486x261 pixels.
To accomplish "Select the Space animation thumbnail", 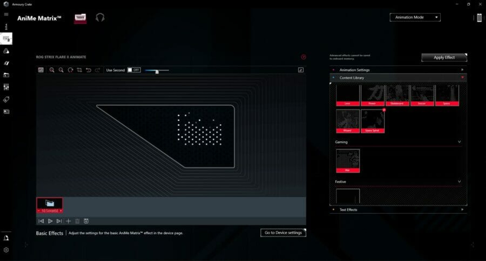I will (447, 95).
